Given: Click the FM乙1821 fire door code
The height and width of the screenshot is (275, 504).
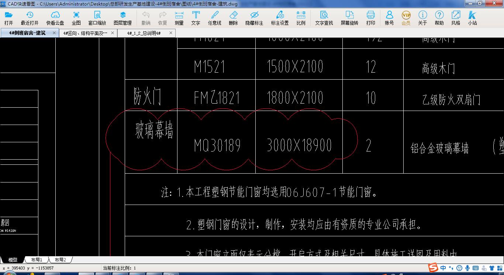Looking at the screenshot, I should 217,98.
